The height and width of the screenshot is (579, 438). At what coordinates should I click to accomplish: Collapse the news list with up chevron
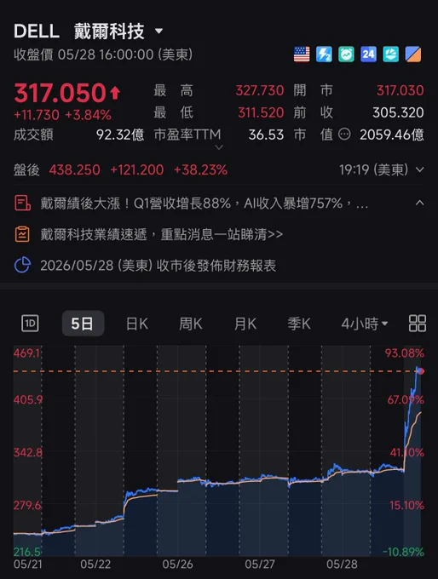tap(419, 203)
